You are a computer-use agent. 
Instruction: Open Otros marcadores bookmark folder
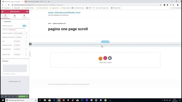(x=176, y=8)
